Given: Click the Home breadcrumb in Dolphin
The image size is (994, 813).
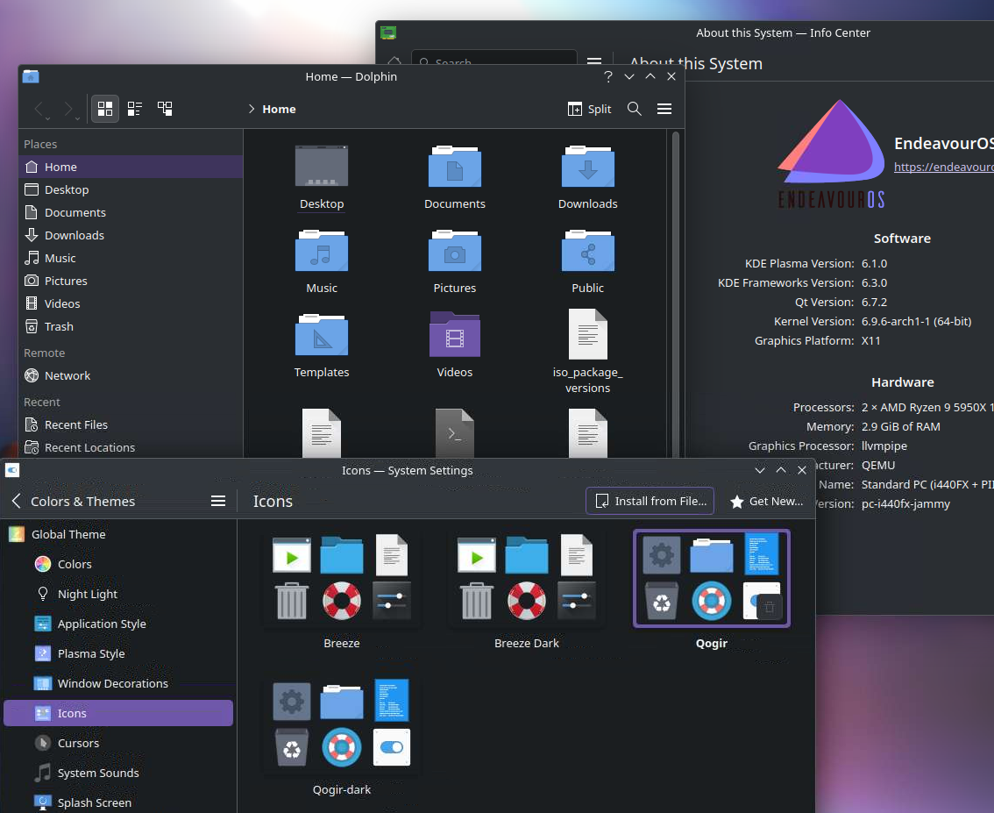Looking at the screenshot, I should 279,109.
